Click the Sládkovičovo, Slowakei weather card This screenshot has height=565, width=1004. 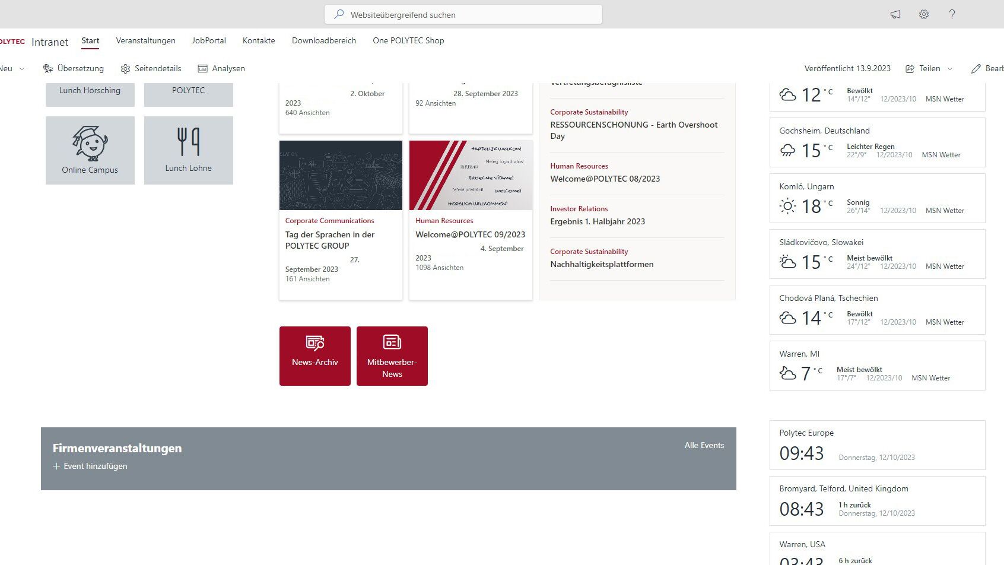878,254
